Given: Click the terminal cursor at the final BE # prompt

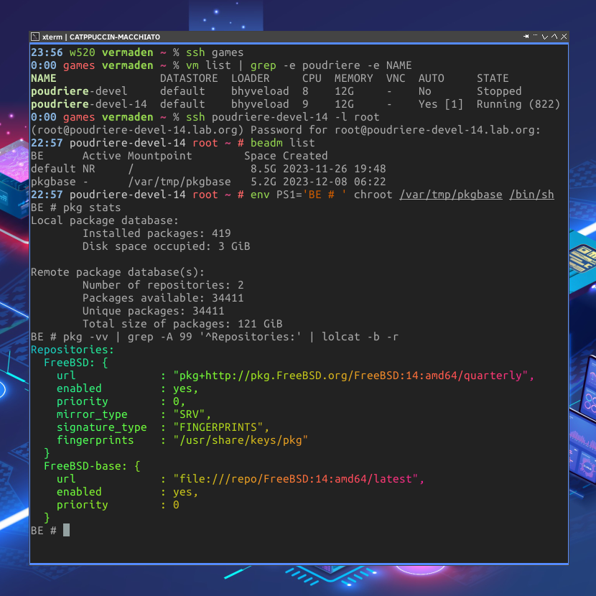Looking at the screenshot, I should click(66, 530).
